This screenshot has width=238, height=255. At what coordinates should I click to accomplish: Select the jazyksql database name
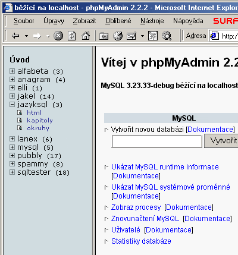click(33, 105)
